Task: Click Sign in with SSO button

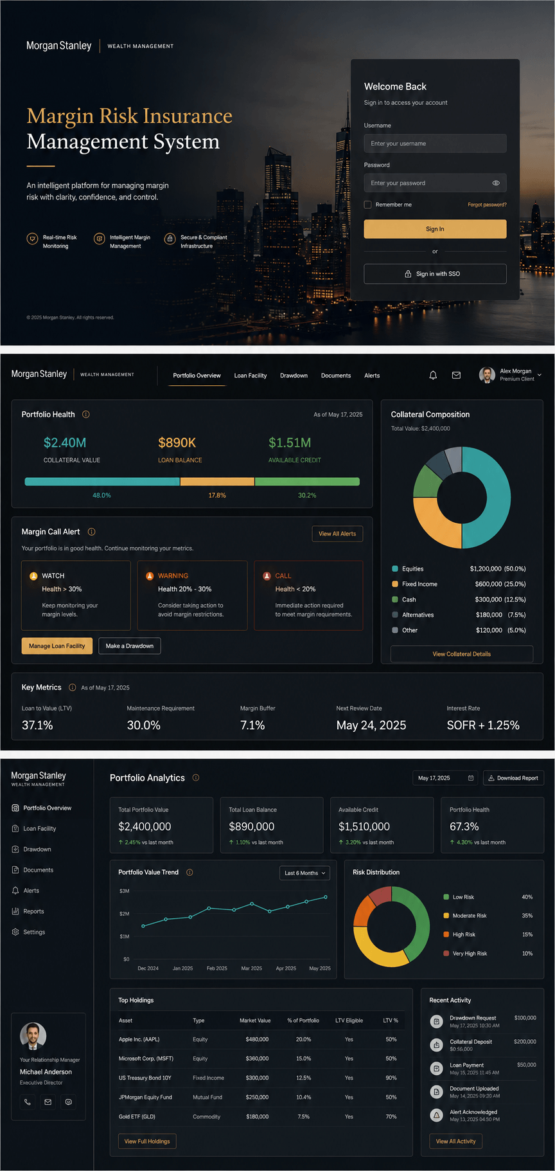Action: click(x=435, y=274)
